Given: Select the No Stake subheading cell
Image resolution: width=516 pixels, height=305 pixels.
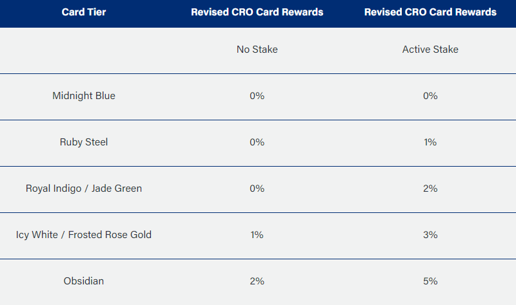Looking at the screenshot, I should point(257,50).
